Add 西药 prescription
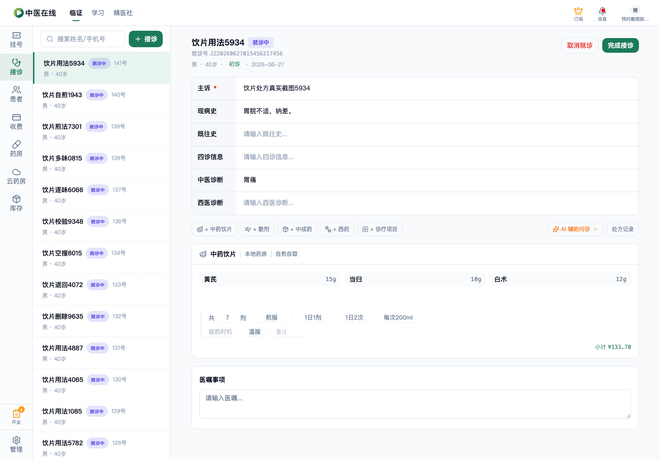Viewport: 660px width, 459px height. coord(337,229)
